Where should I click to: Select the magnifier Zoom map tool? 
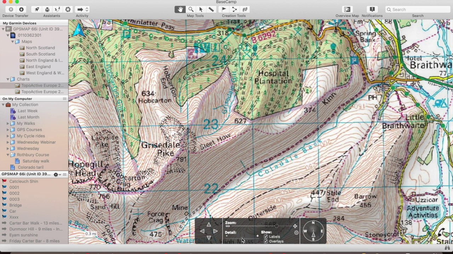pos(191,10)
